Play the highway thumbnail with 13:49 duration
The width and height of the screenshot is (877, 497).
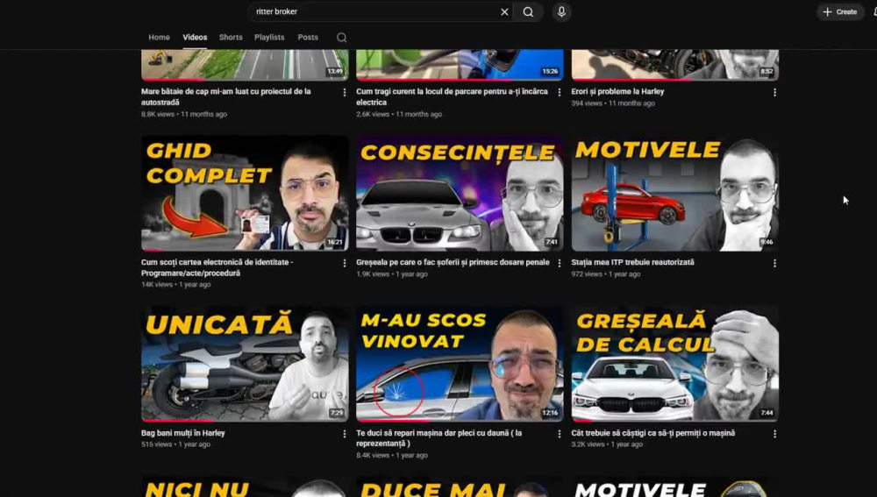[245, 65]
